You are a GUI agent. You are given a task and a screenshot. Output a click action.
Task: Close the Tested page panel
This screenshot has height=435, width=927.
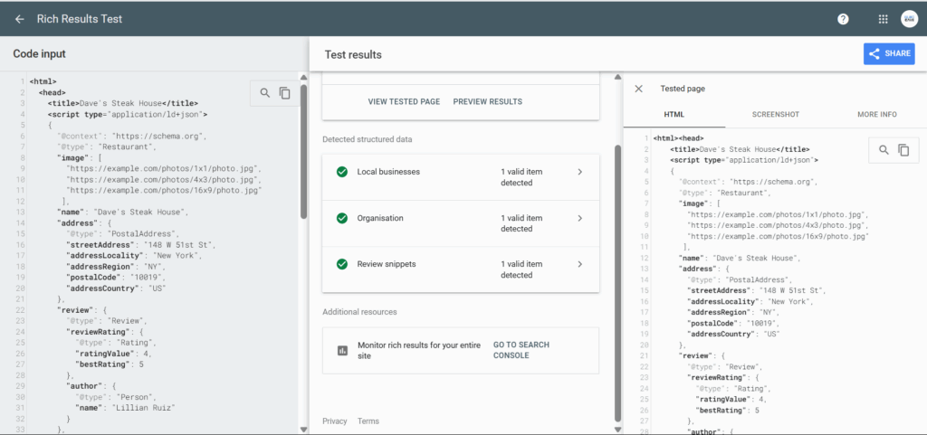[x=638, y=89]
